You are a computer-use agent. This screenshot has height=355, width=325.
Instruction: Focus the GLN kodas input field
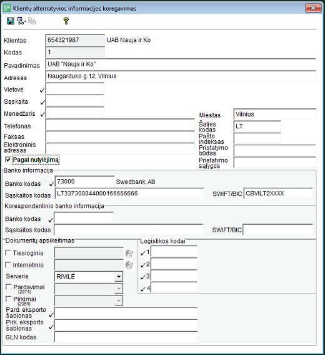pos(126,337)
